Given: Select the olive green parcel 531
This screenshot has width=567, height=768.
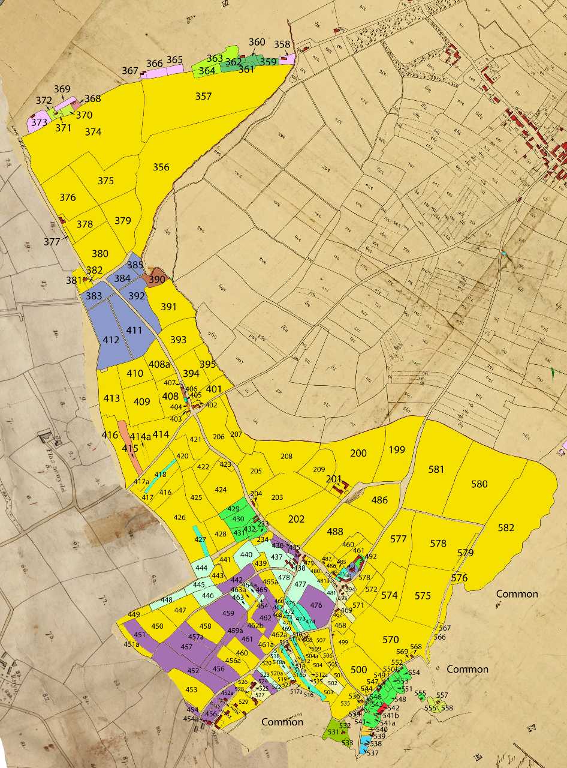Looking at the screenshot, I should [x=333, y=731].
